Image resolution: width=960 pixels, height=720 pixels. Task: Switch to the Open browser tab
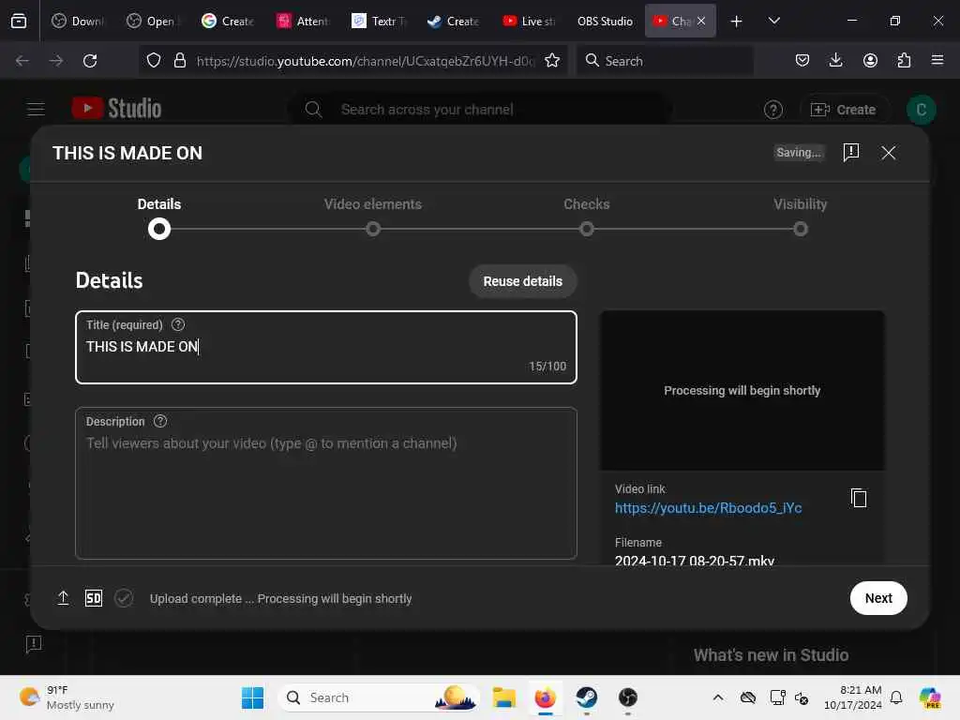[153, 21]
